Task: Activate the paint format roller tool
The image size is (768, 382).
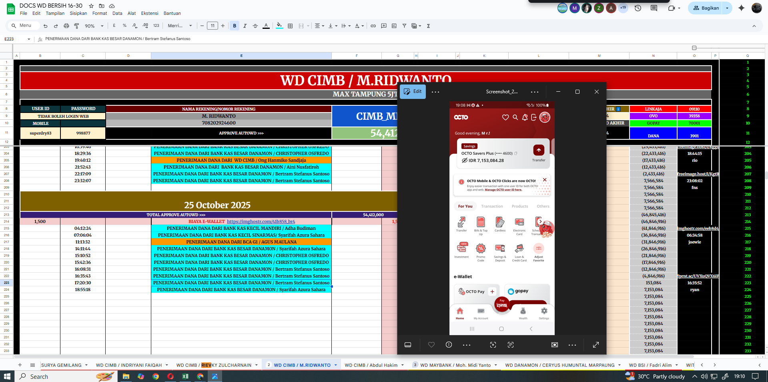Action: pyautogui.click(x=76, y=26)
